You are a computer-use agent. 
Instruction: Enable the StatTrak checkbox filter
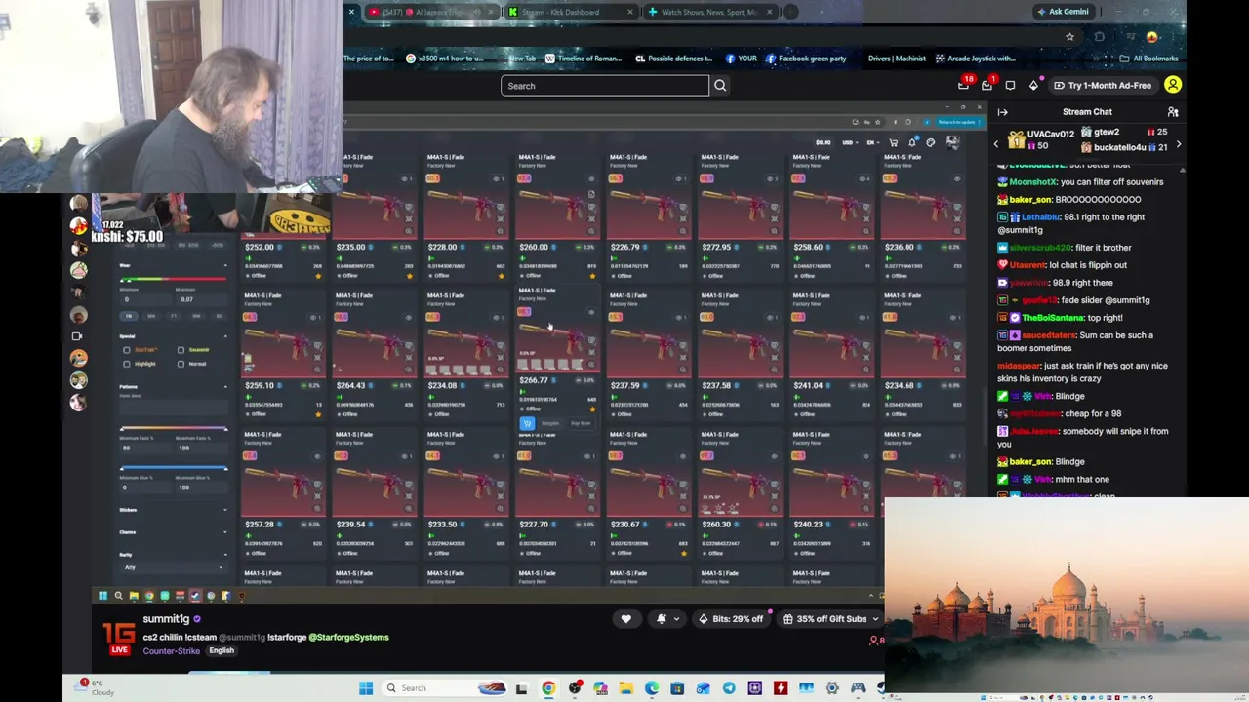[x=127, y=350]
